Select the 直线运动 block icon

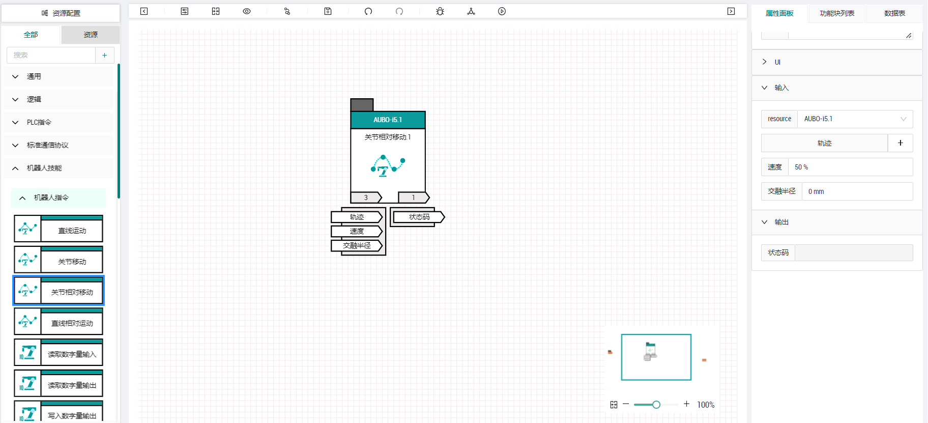coord(27,229)
